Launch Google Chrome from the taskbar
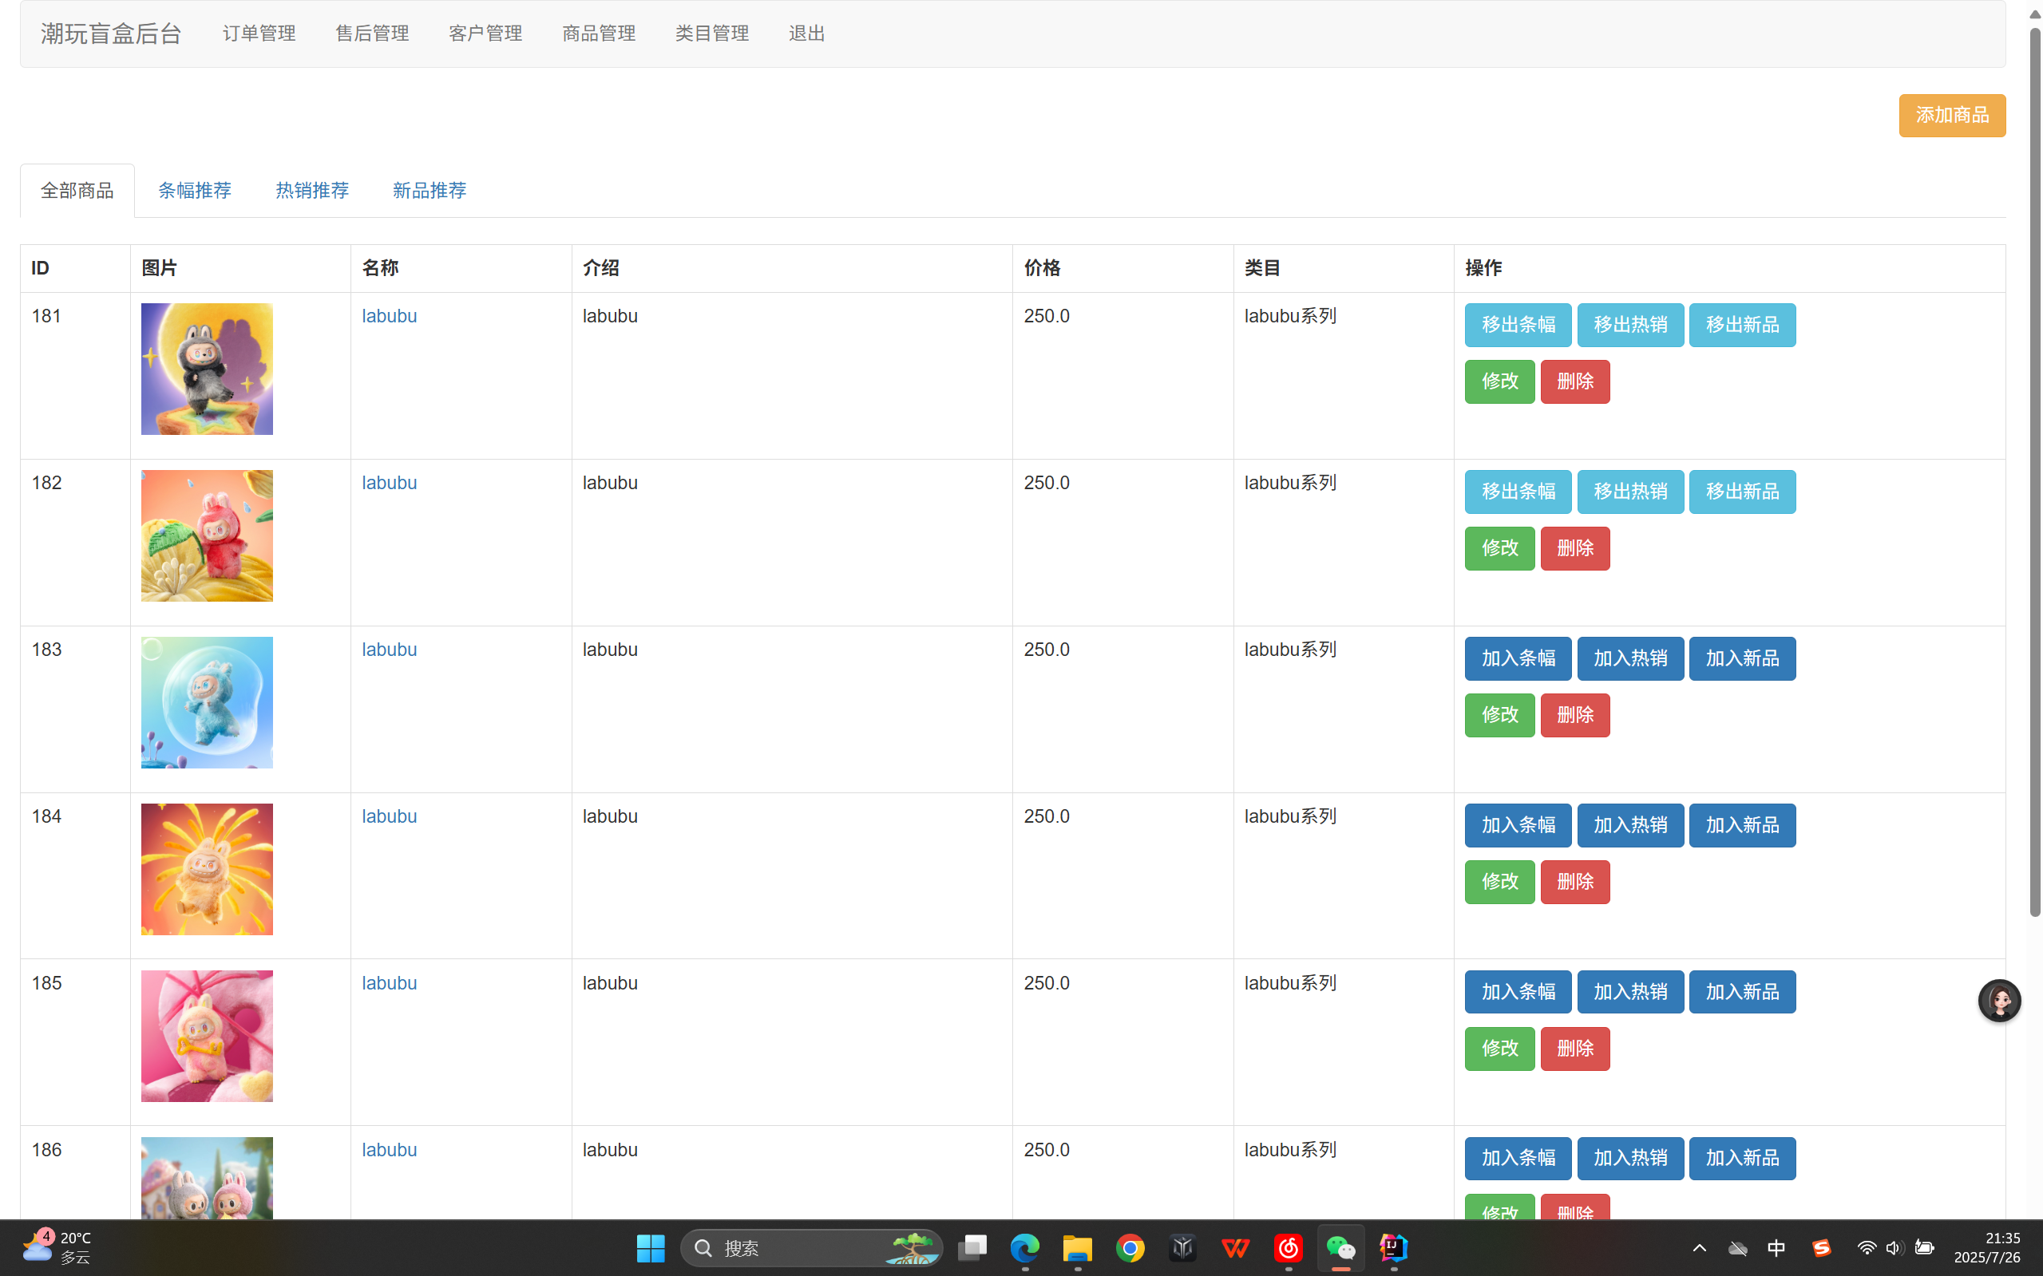Image resolution: width=2043 pixels, height=1276 pixels. point(1130,1247)
